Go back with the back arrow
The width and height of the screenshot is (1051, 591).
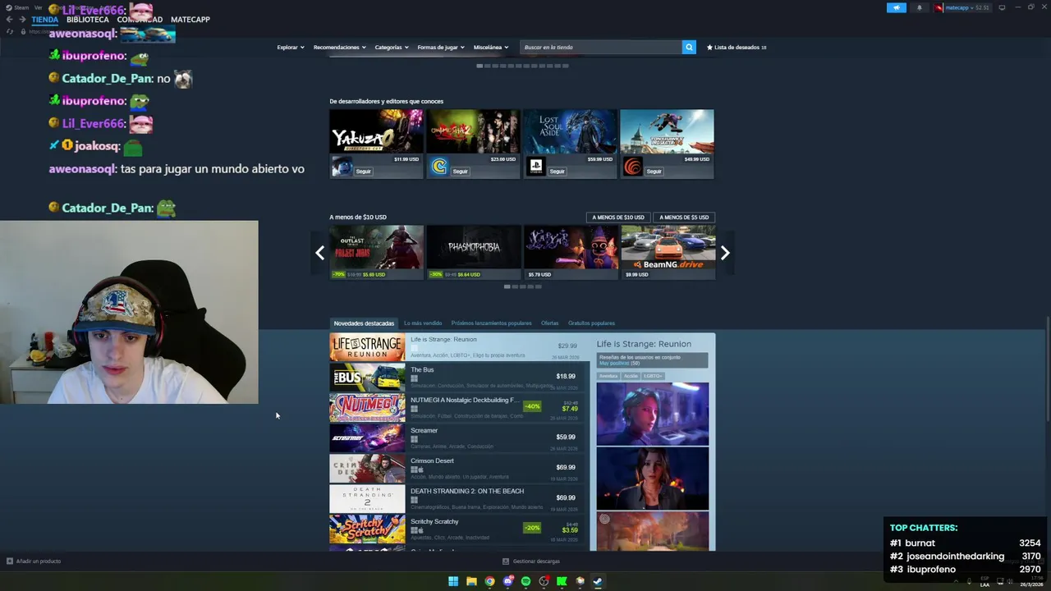(x=10, y=19)
